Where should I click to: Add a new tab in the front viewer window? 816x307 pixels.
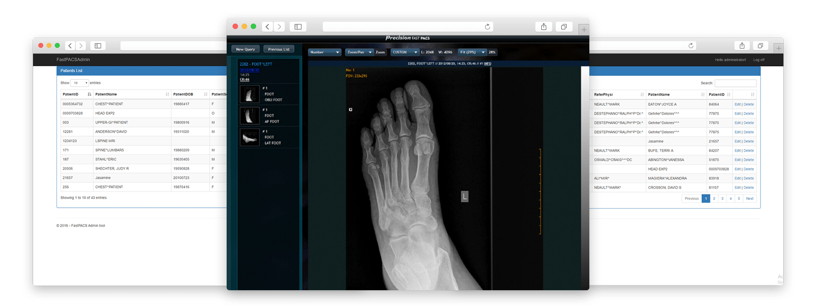click(584, 29)
